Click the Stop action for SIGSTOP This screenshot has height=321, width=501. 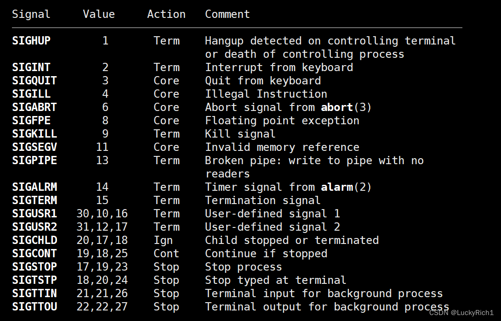(166, 267)
